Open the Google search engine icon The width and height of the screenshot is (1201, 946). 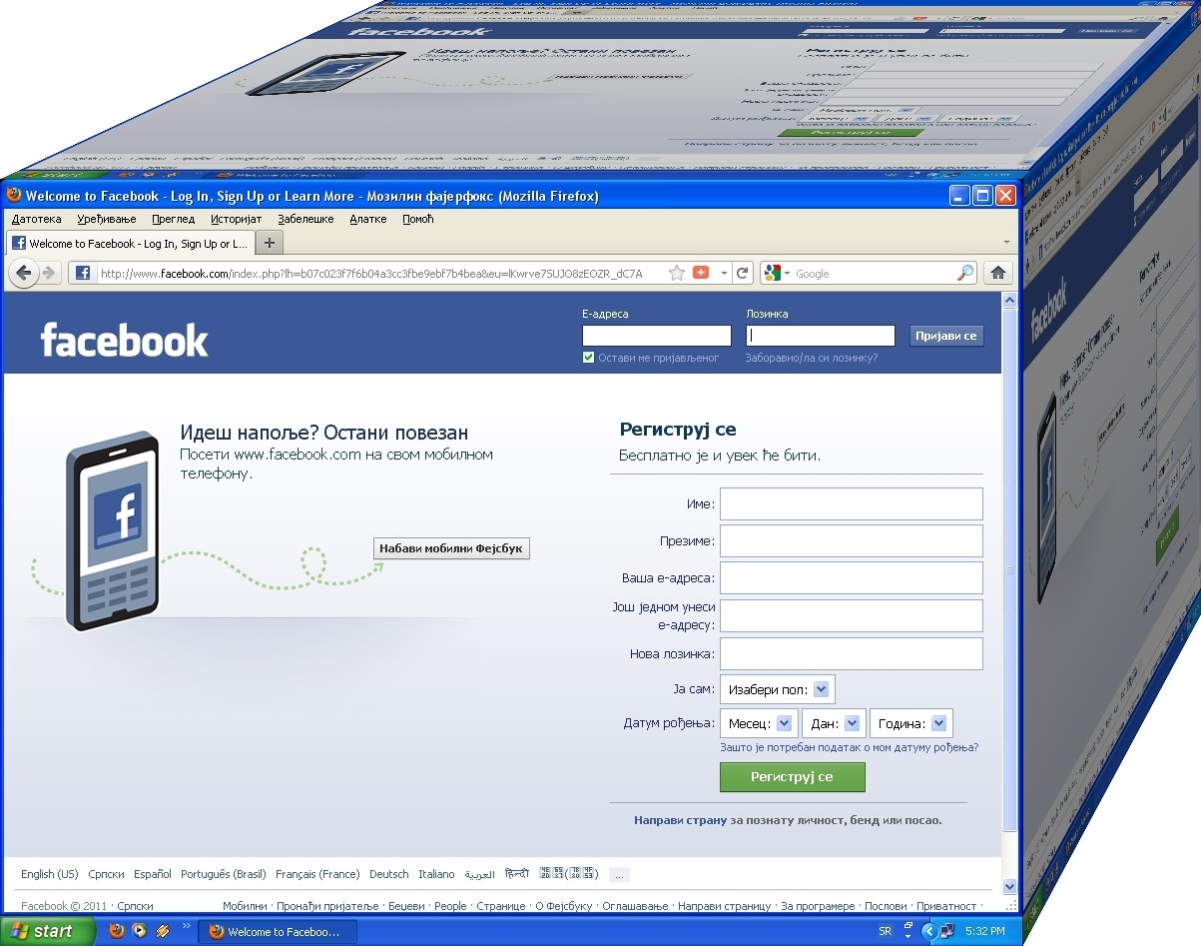point(772,273)
